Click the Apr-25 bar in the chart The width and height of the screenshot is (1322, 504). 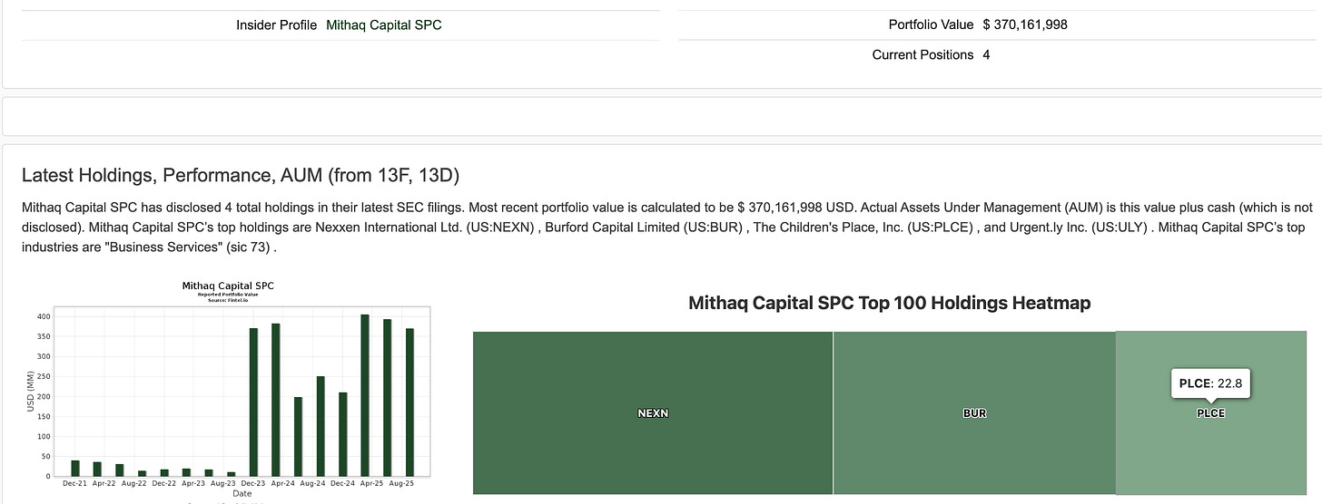click(x=365, y=395)
